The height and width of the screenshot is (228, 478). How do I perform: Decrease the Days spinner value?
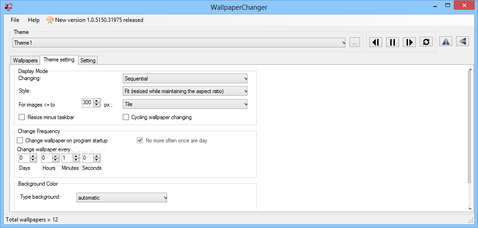point(33,160)
